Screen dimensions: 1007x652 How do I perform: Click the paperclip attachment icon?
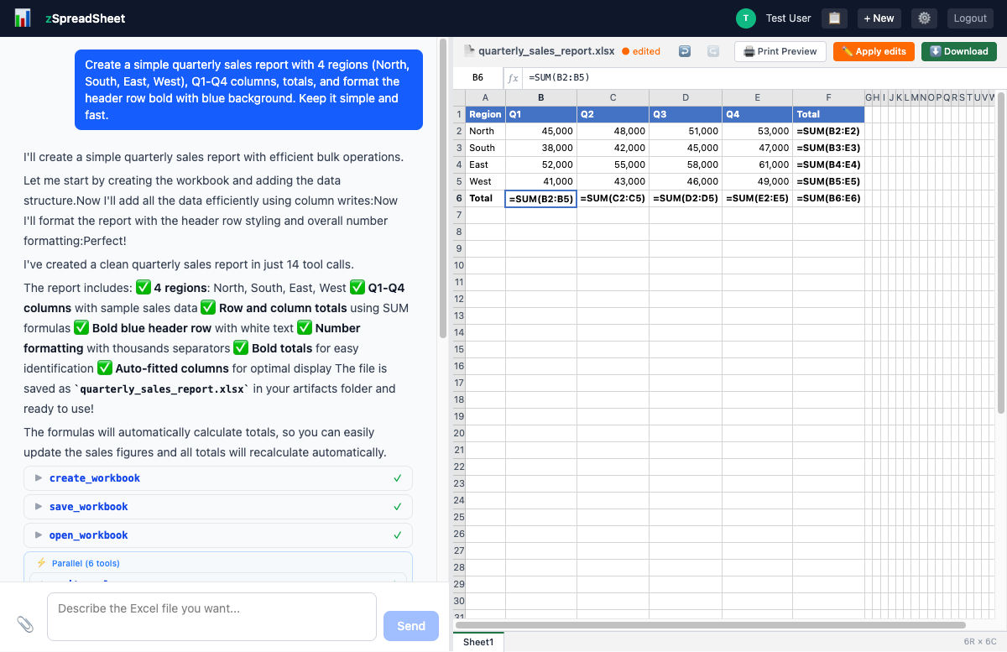pos(24,624)
